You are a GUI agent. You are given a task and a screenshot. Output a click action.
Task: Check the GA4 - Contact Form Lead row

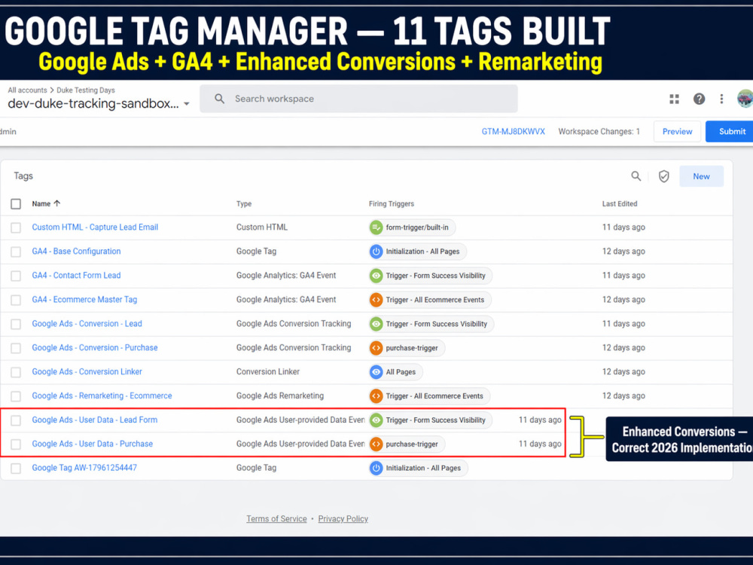pos(16,275)
